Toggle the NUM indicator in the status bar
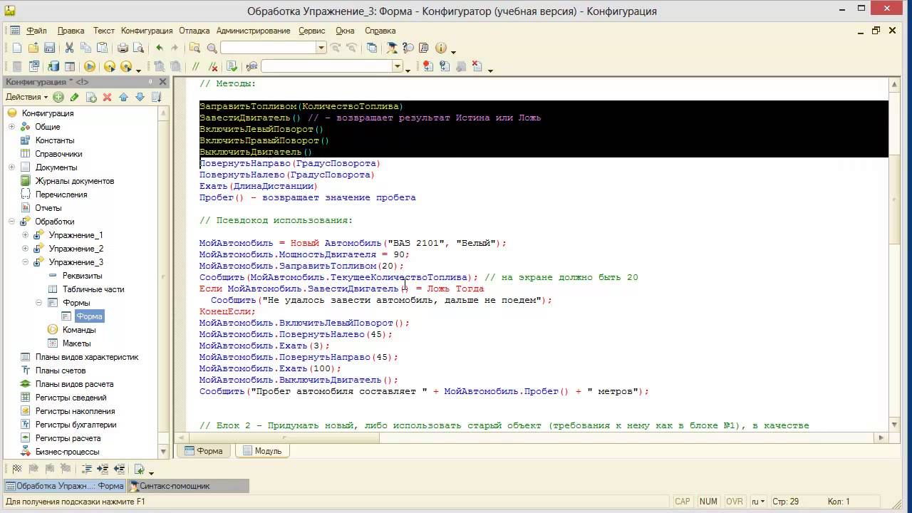The width and height of the screenshot is (912, 513). tap(708, 502)
